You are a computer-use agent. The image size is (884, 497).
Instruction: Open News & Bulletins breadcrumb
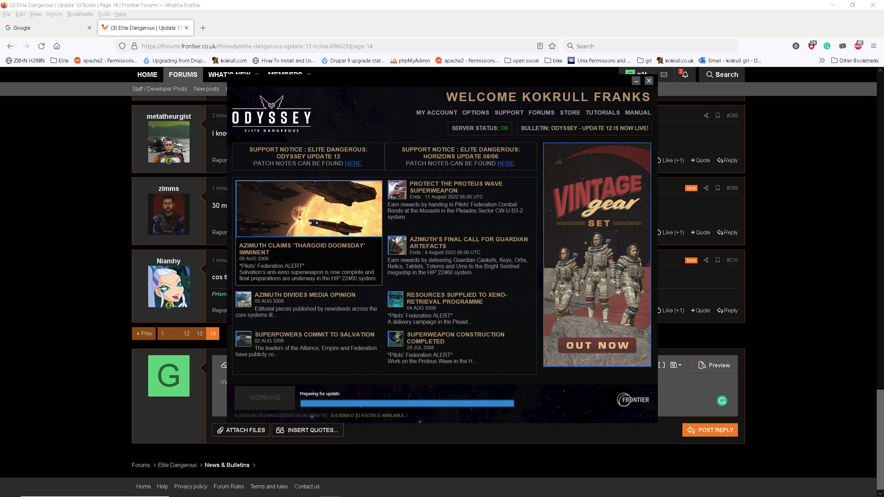pyautogui.click(x=227, y=465)
